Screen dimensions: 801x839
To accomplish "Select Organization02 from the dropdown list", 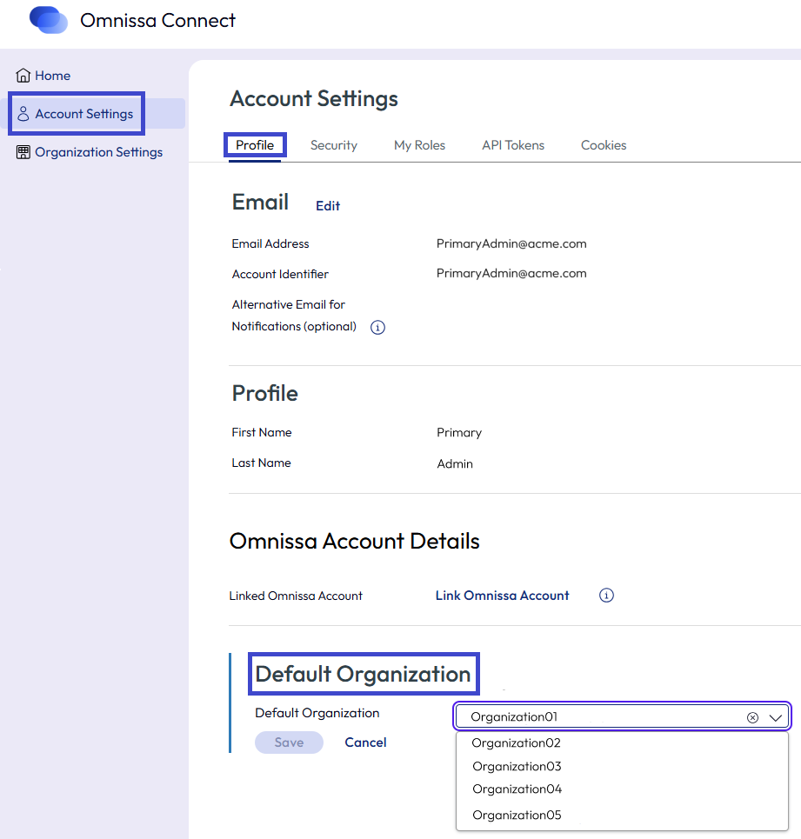I will (x=516, y=742).
